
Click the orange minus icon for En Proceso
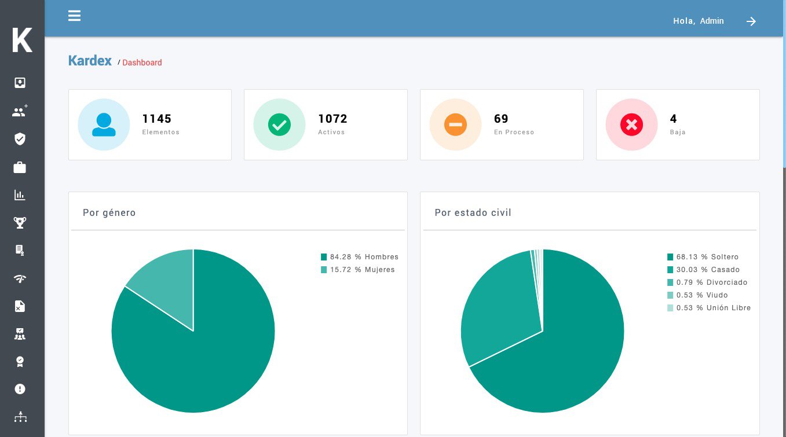coord(455,124)
